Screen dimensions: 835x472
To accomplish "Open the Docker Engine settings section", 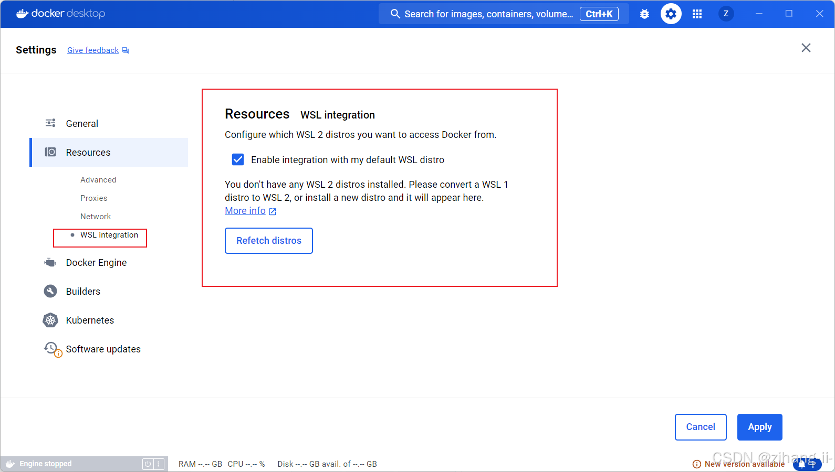I will point(109,262).
